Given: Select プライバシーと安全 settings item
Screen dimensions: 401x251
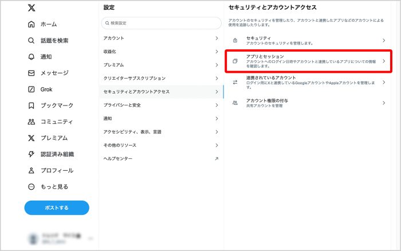Looking at the screenshot, I should tap(160, 105).
